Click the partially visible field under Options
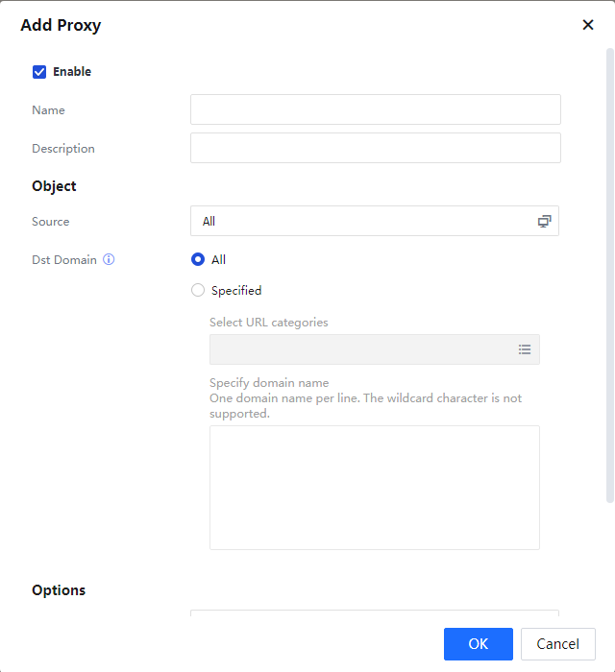This screenshot has width=615, height=672. pyautogui.click(x=374, y=612)
